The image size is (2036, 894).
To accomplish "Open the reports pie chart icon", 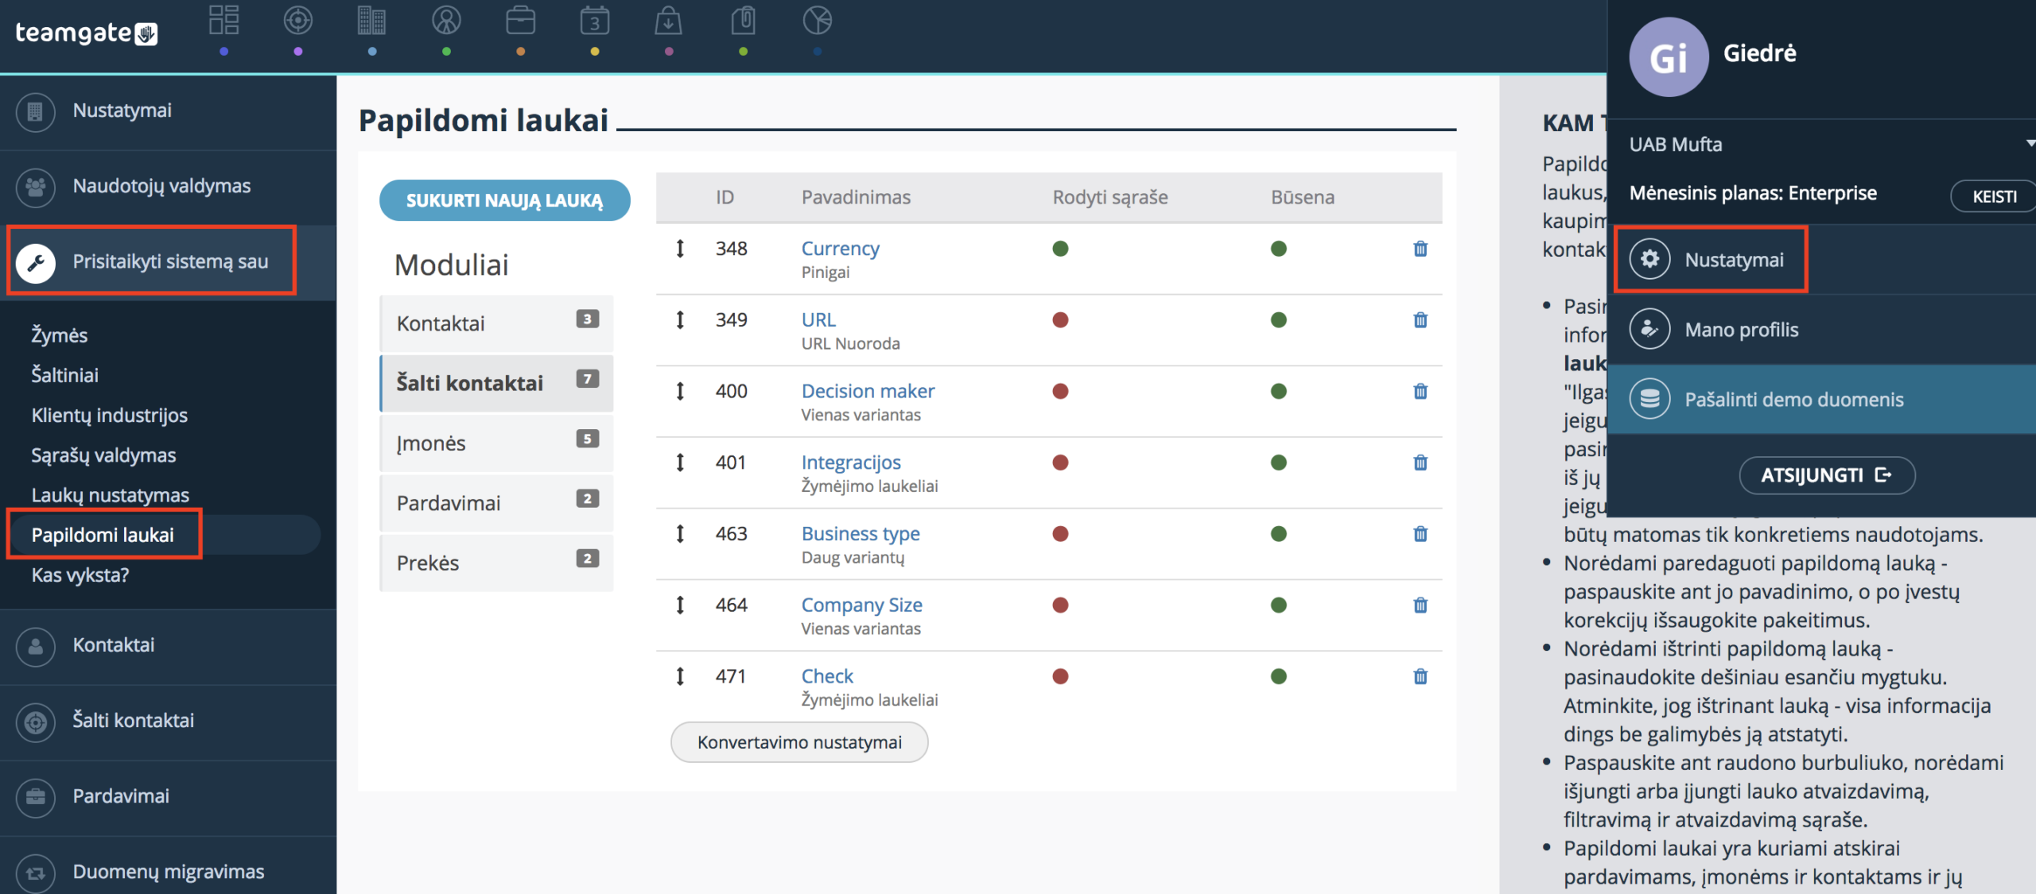I will [817, 21].
